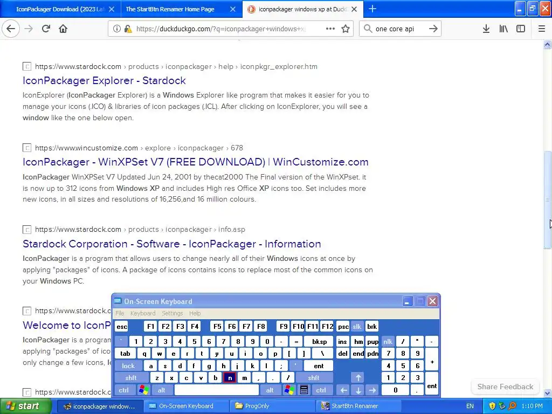
Task: Toggle the caps lock key
Action: coord(128,366)
